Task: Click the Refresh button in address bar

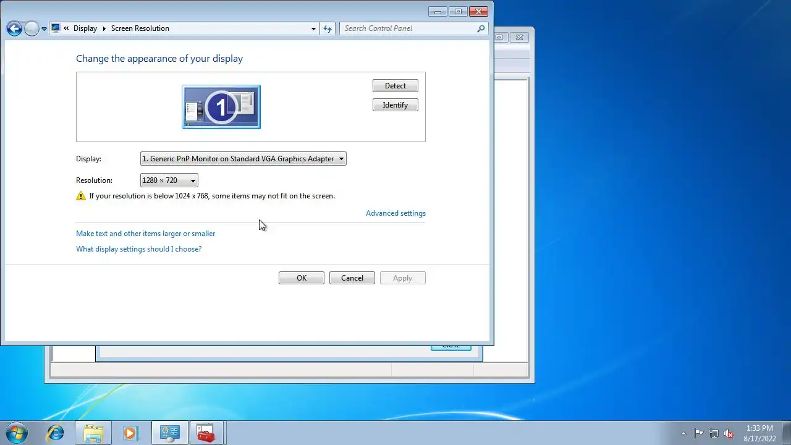Action: pyautogui.click(x=328, y=28)
